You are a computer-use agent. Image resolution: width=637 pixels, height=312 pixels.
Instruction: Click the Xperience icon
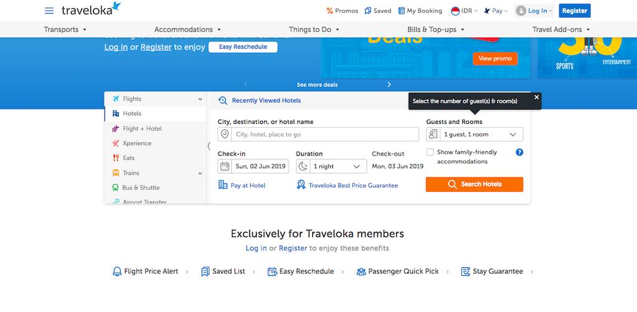(x=116, y=143)
